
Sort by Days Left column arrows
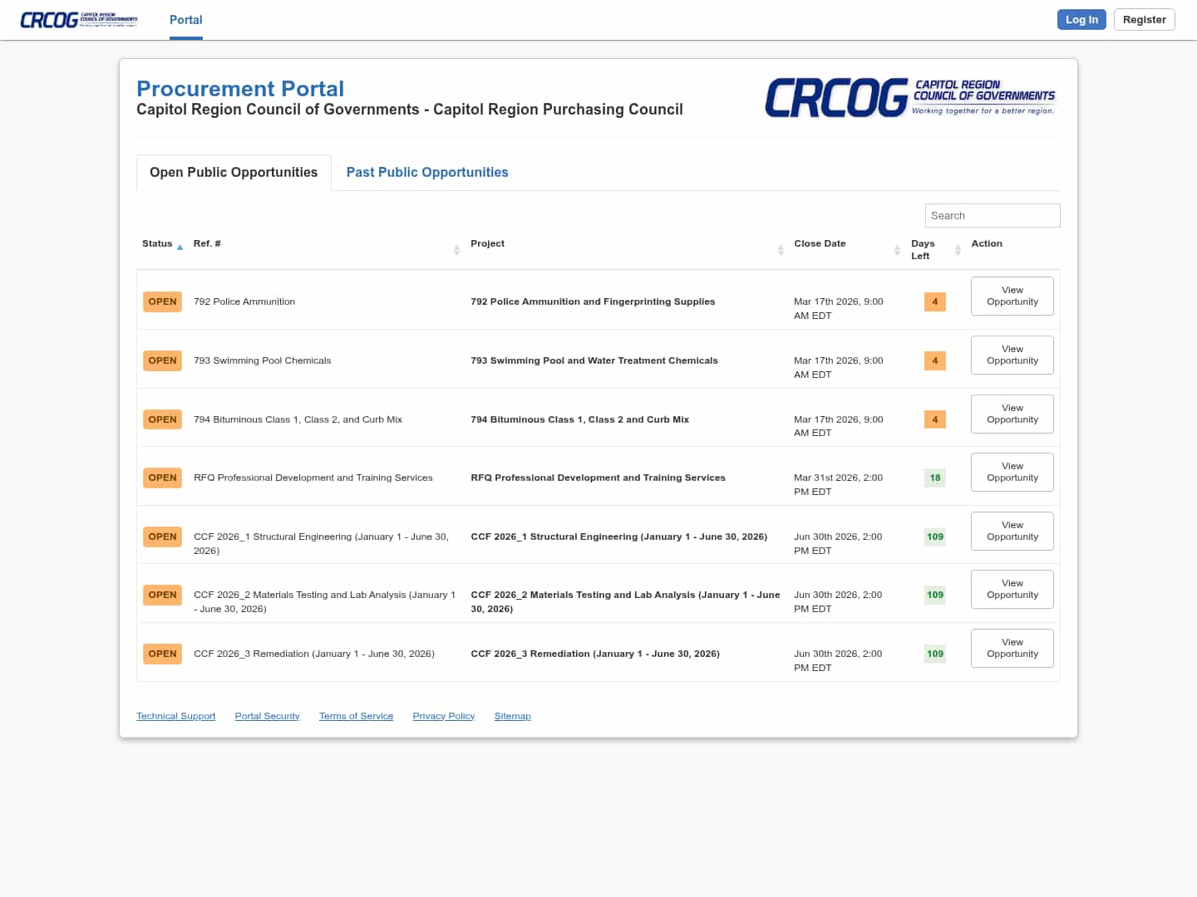[958, 250]
